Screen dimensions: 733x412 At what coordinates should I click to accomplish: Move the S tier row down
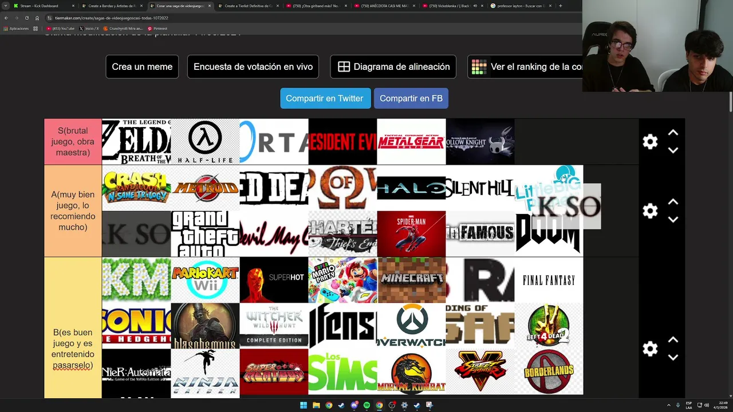[673, 150]
